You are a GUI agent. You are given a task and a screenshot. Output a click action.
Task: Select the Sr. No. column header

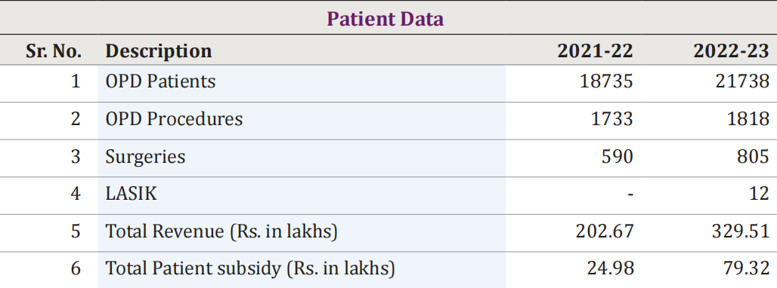point(54,51)
